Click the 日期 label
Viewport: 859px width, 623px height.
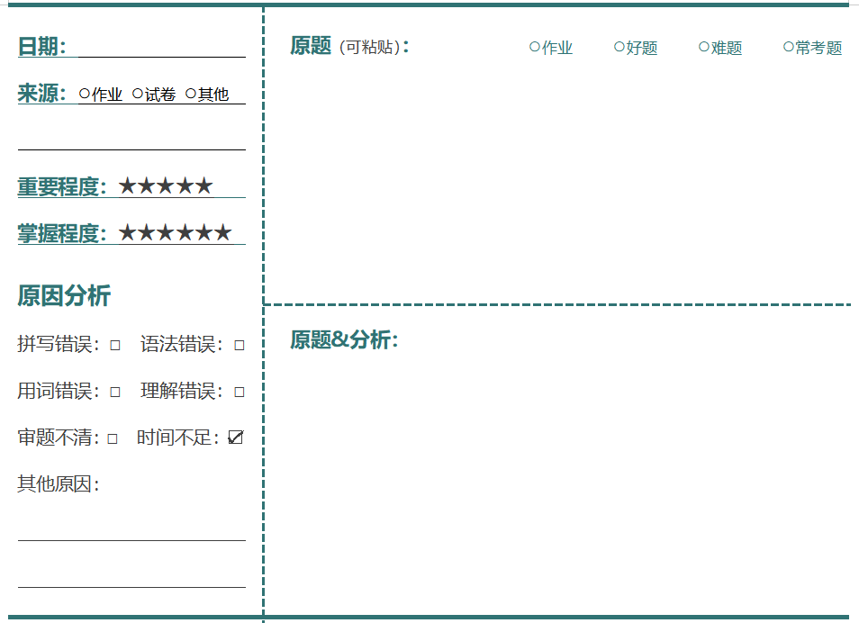tap(42, 47)
